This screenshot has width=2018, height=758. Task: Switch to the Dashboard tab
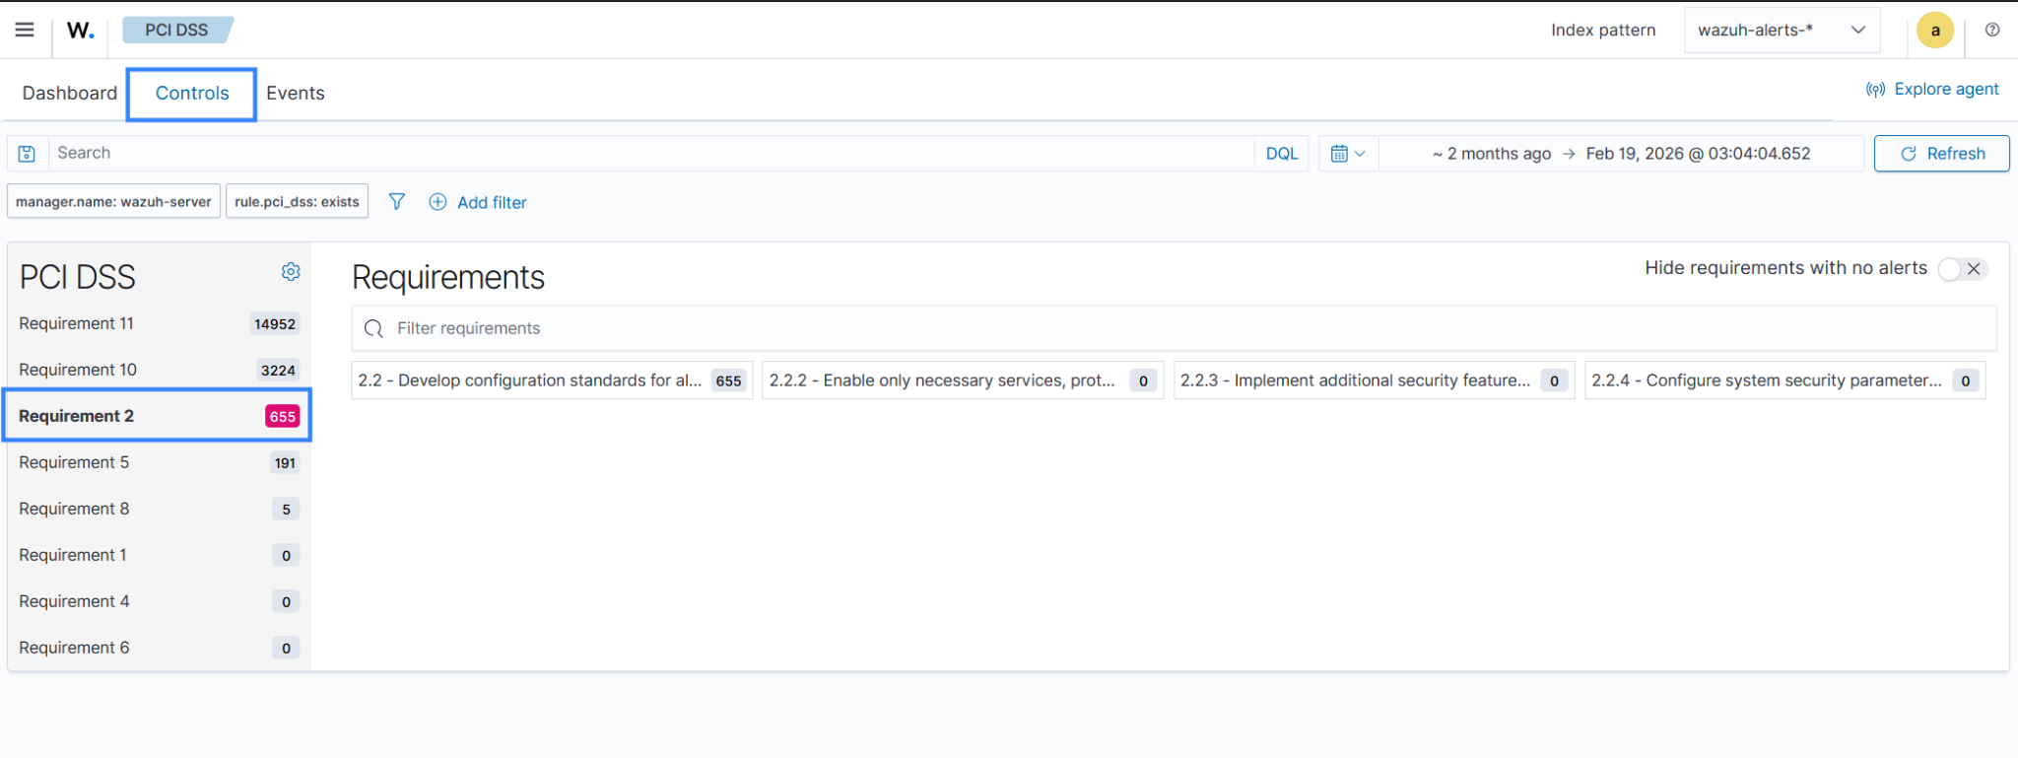70,93
